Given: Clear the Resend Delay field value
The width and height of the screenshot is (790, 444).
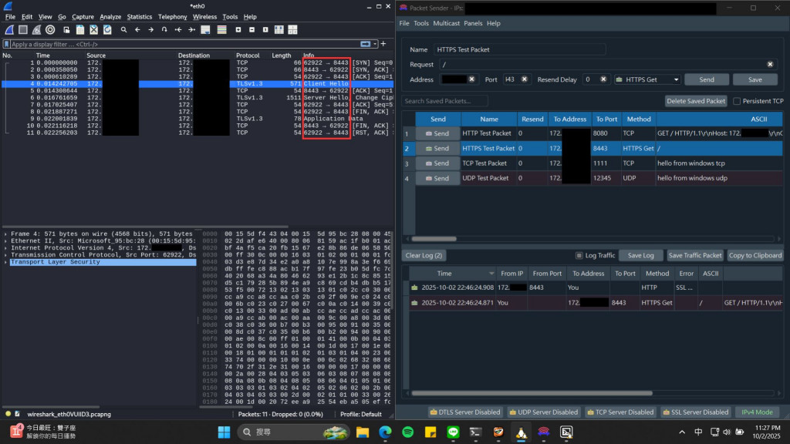Looking at the screenshot, I should click(603, 79).
